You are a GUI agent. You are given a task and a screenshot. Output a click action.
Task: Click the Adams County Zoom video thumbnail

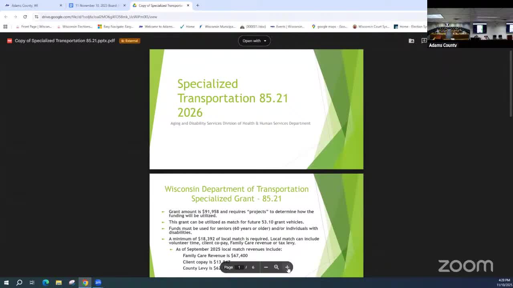(470, 24)
